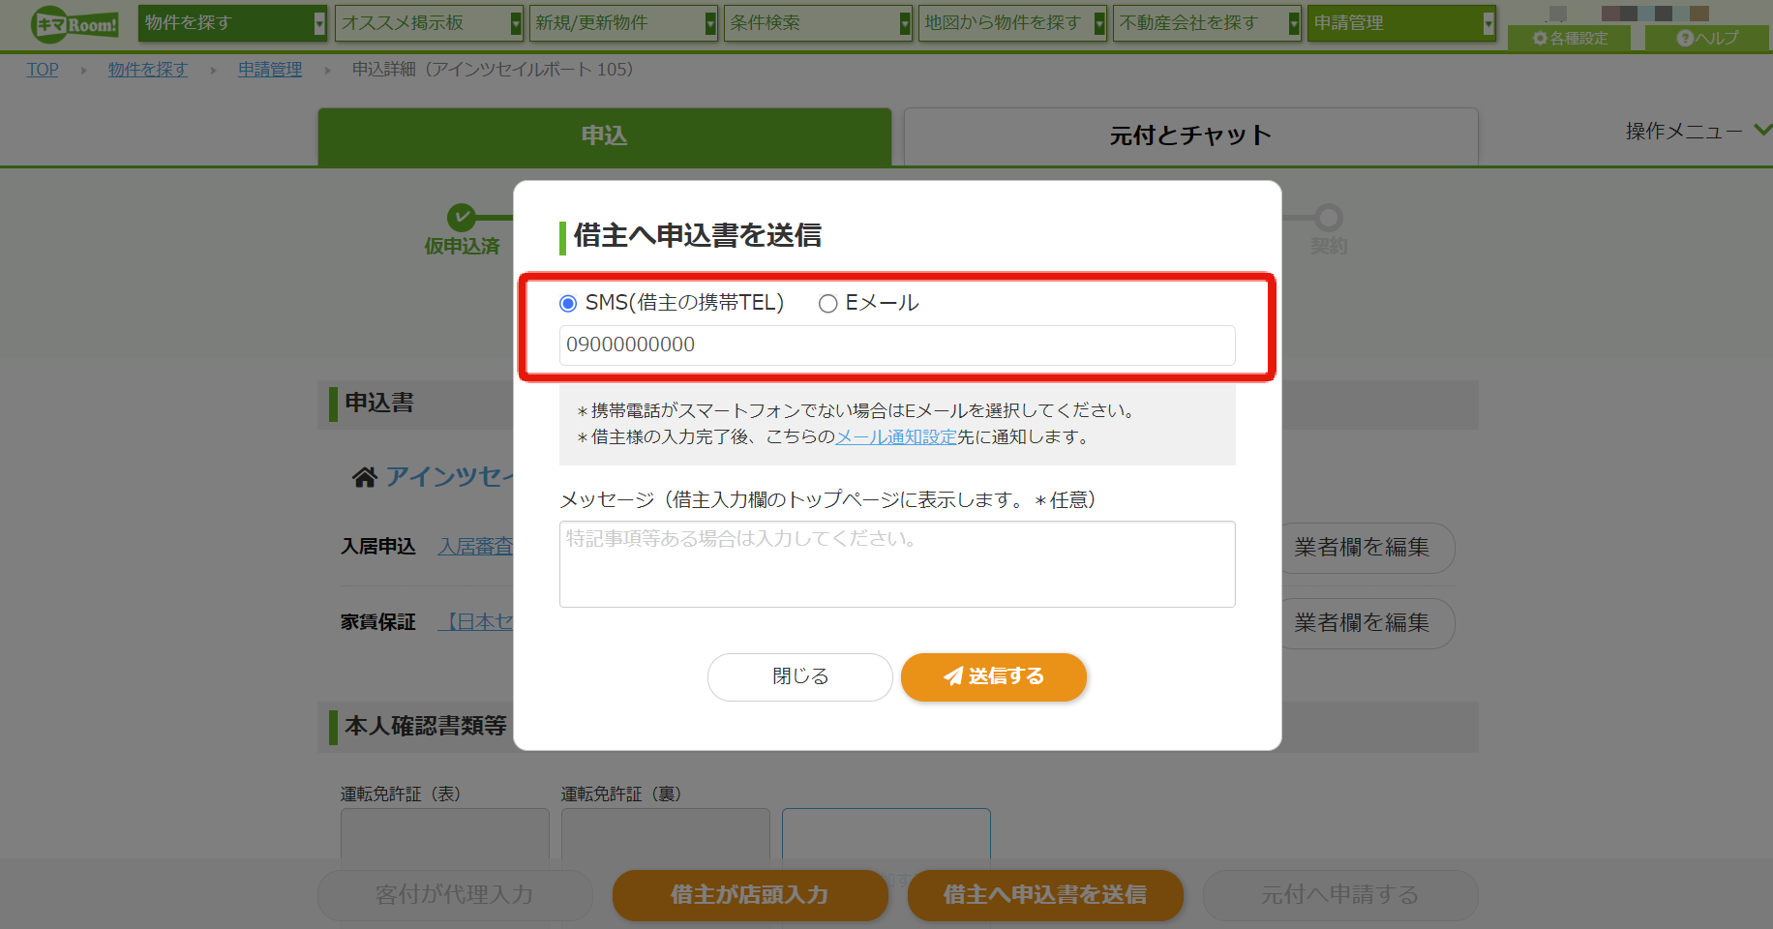The image size is (1773, 929).
Task: Expand the 操作メニュー chevron
Action: pos(1762,130)
